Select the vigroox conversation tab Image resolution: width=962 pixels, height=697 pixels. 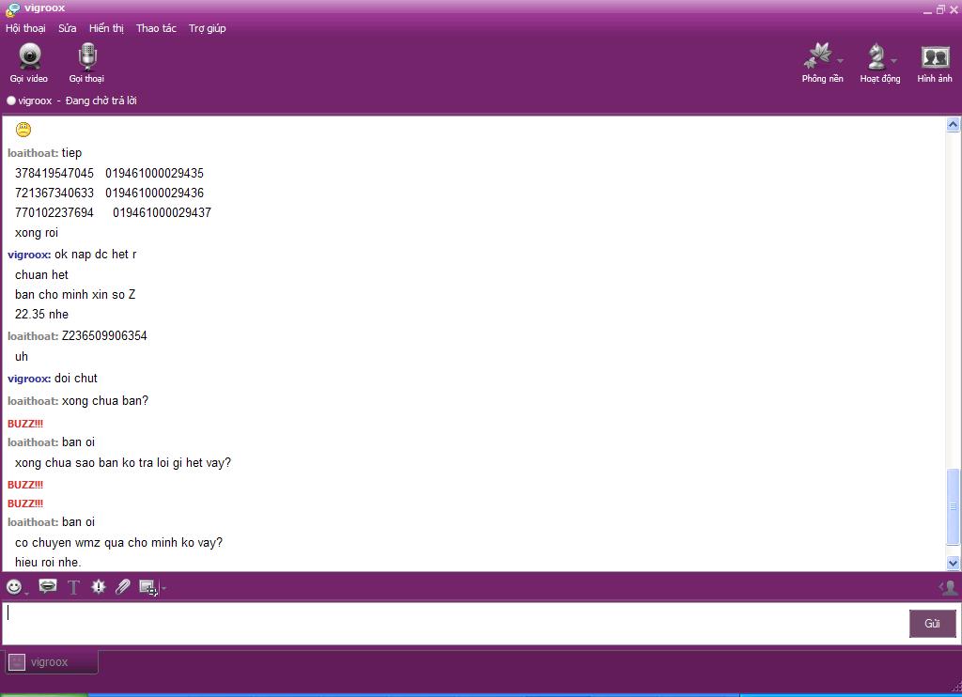[52, 662]
